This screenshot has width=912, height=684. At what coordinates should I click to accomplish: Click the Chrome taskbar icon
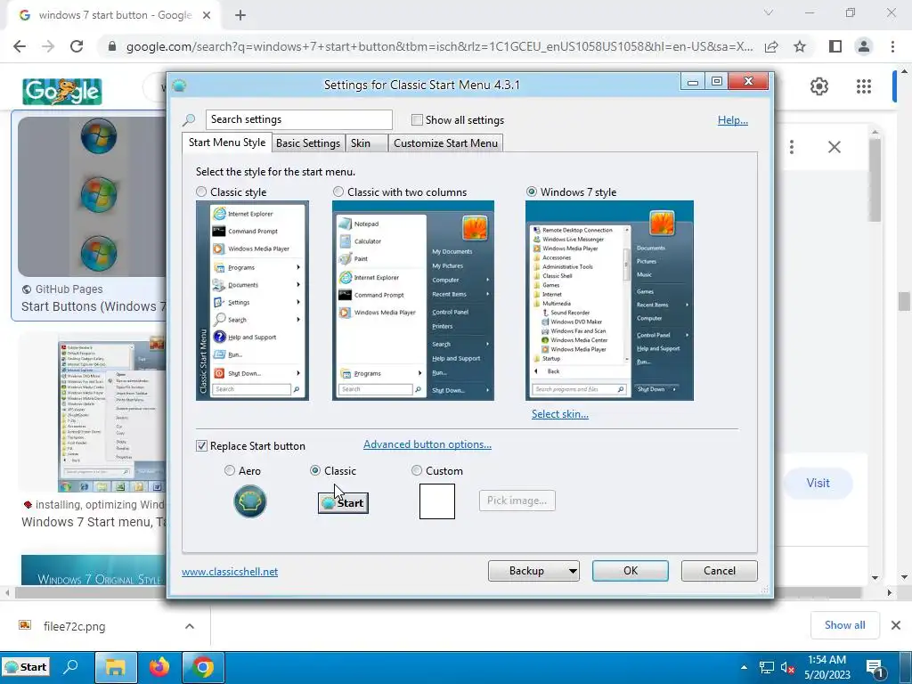point(203,667)
